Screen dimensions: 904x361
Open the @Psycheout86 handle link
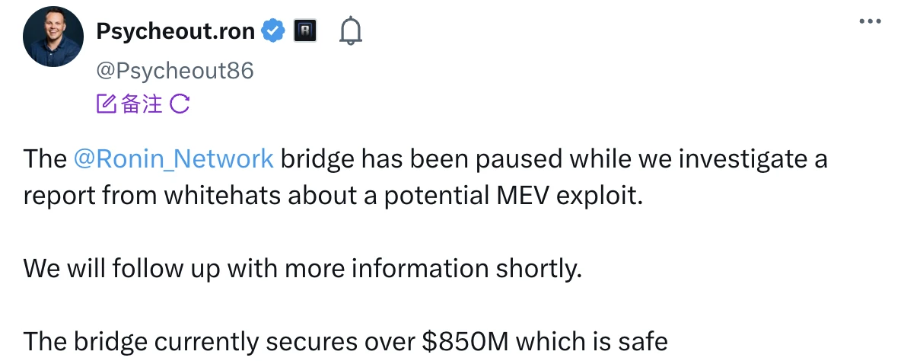click(x=174, y=71)
